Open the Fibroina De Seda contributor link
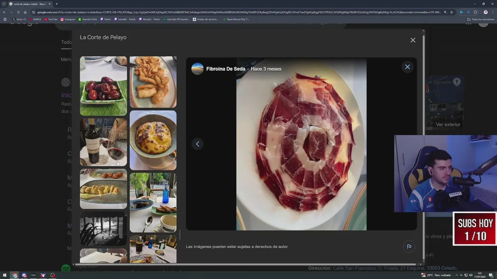 click(226, 69)
